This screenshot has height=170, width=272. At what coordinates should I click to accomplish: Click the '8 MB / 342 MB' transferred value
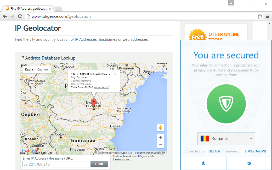(255, 151)
